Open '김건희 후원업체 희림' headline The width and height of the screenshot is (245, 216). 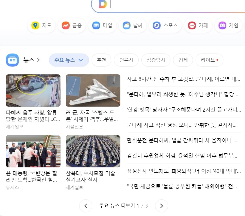pyautogui.click(x=182, y=156)
